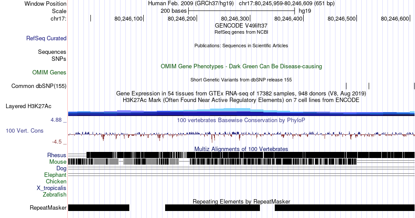Select the Mouse alignment row label

click(58, 162)
